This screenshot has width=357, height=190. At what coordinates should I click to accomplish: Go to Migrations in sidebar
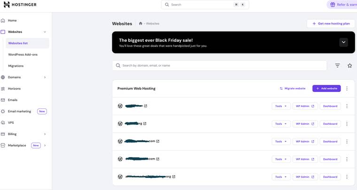pos(16,66)
